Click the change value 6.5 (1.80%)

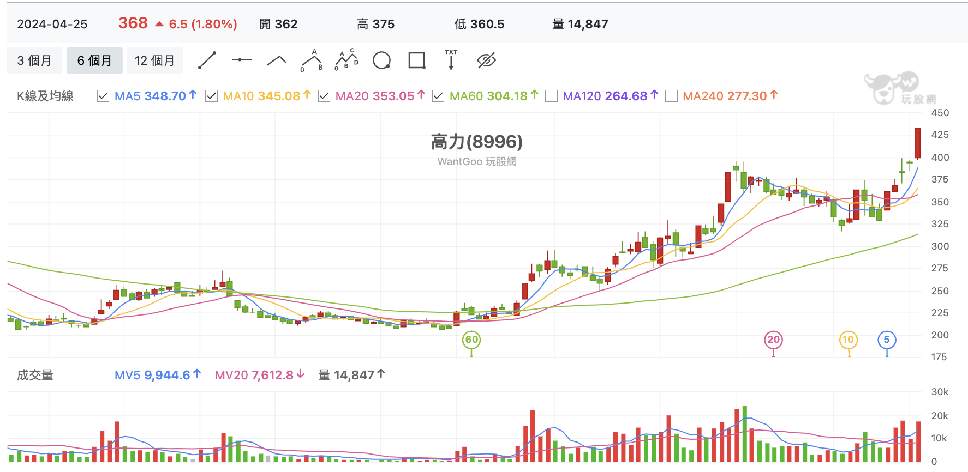tap(203, 24)
